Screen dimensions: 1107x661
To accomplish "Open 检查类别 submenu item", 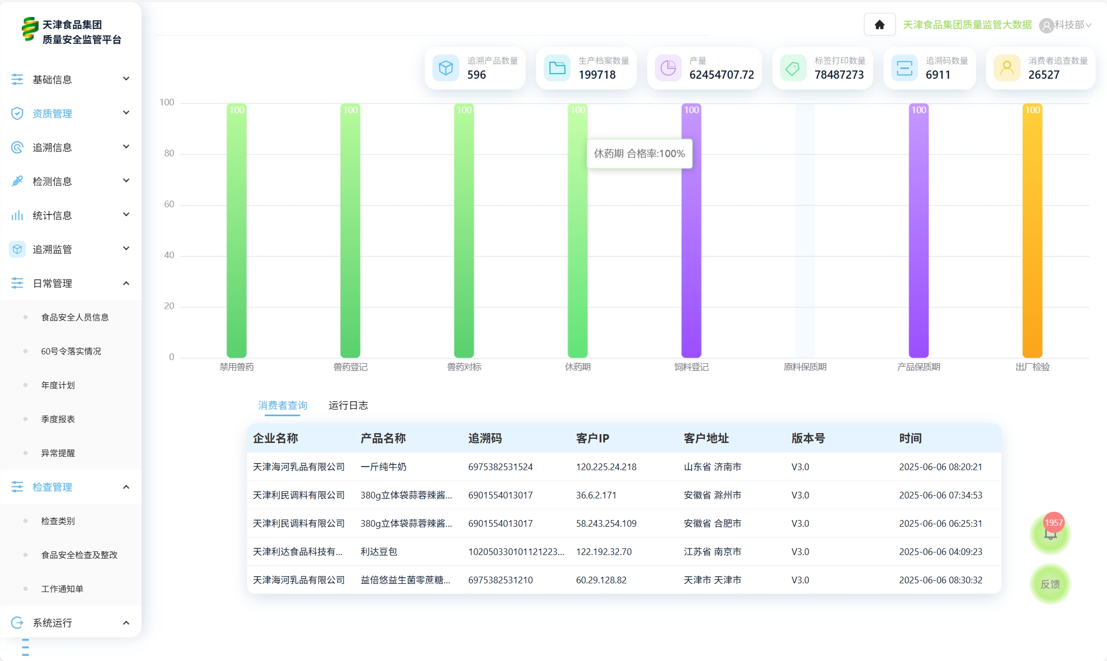I will click(58, 521).
